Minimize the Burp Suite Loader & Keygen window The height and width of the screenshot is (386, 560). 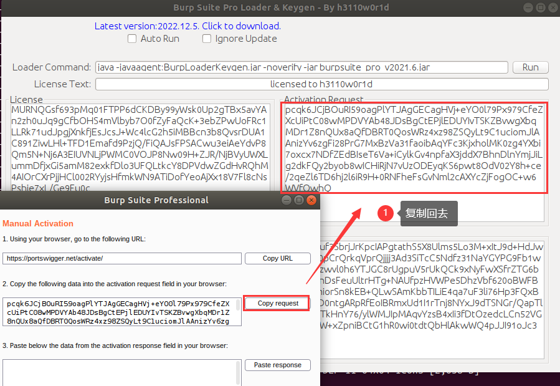pos(528,7)
